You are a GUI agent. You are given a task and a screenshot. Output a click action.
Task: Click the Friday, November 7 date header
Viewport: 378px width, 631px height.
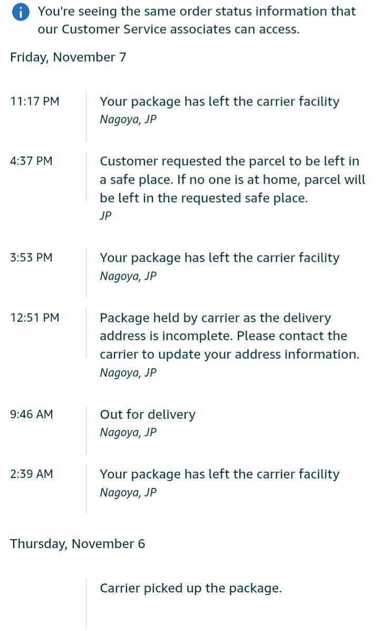coord(68,57)
